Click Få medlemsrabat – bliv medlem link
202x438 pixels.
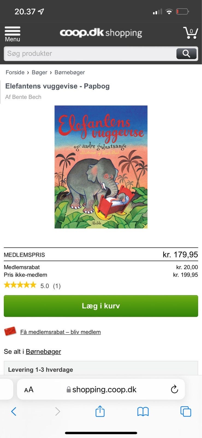click(61, 332)
